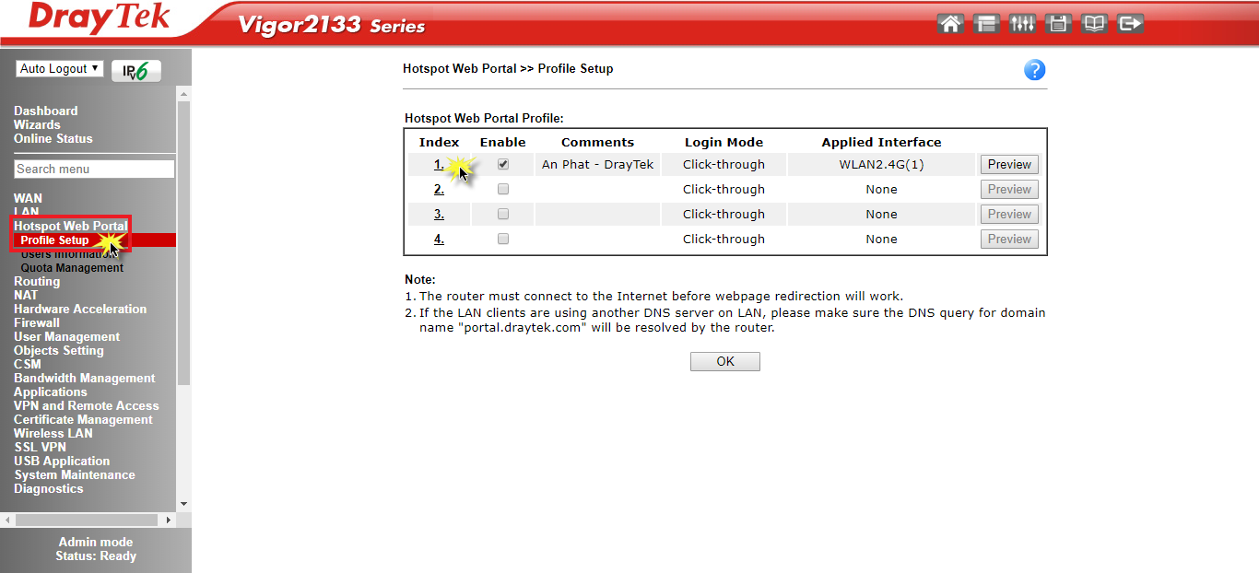Screen dimensions: 1259x573
Task: Expand the Objects Setting menu
Action: (x=59, y=350)
